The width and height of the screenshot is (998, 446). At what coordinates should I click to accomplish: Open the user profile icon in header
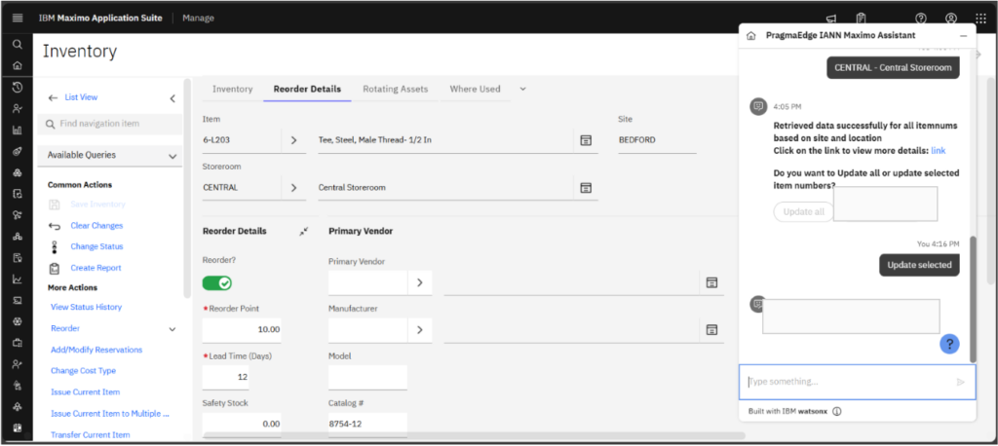pyautogui.click(x=951, y=19)
